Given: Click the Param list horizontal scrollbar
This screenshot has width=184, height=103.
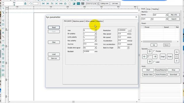Looking at the screenshot, I should [157, 41].
